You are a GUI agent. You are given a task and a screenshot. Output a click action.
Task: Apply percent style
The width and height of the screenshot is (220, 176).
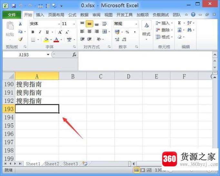coord(127,32)
